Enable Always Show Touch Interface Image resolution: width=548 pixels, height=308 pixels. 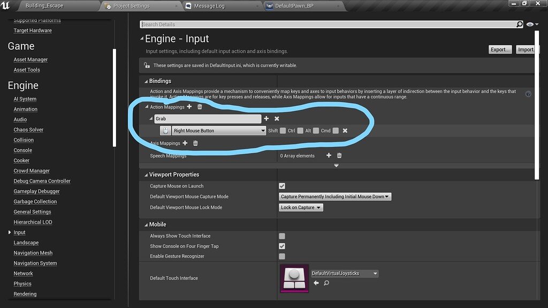click(x=282, y=236)
